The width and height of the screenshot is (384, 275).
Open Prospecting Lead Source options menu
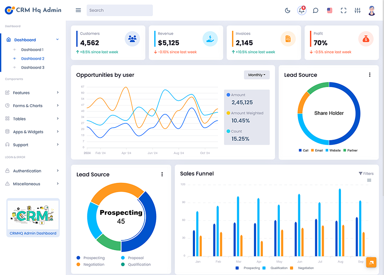pyautogui.click(x=162, y=174)
